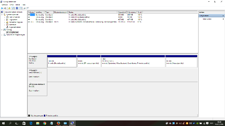Collapse the Opslag tree node
This screenshot has width=225, height=126.
pyautogui.click(x=2, y=30)
